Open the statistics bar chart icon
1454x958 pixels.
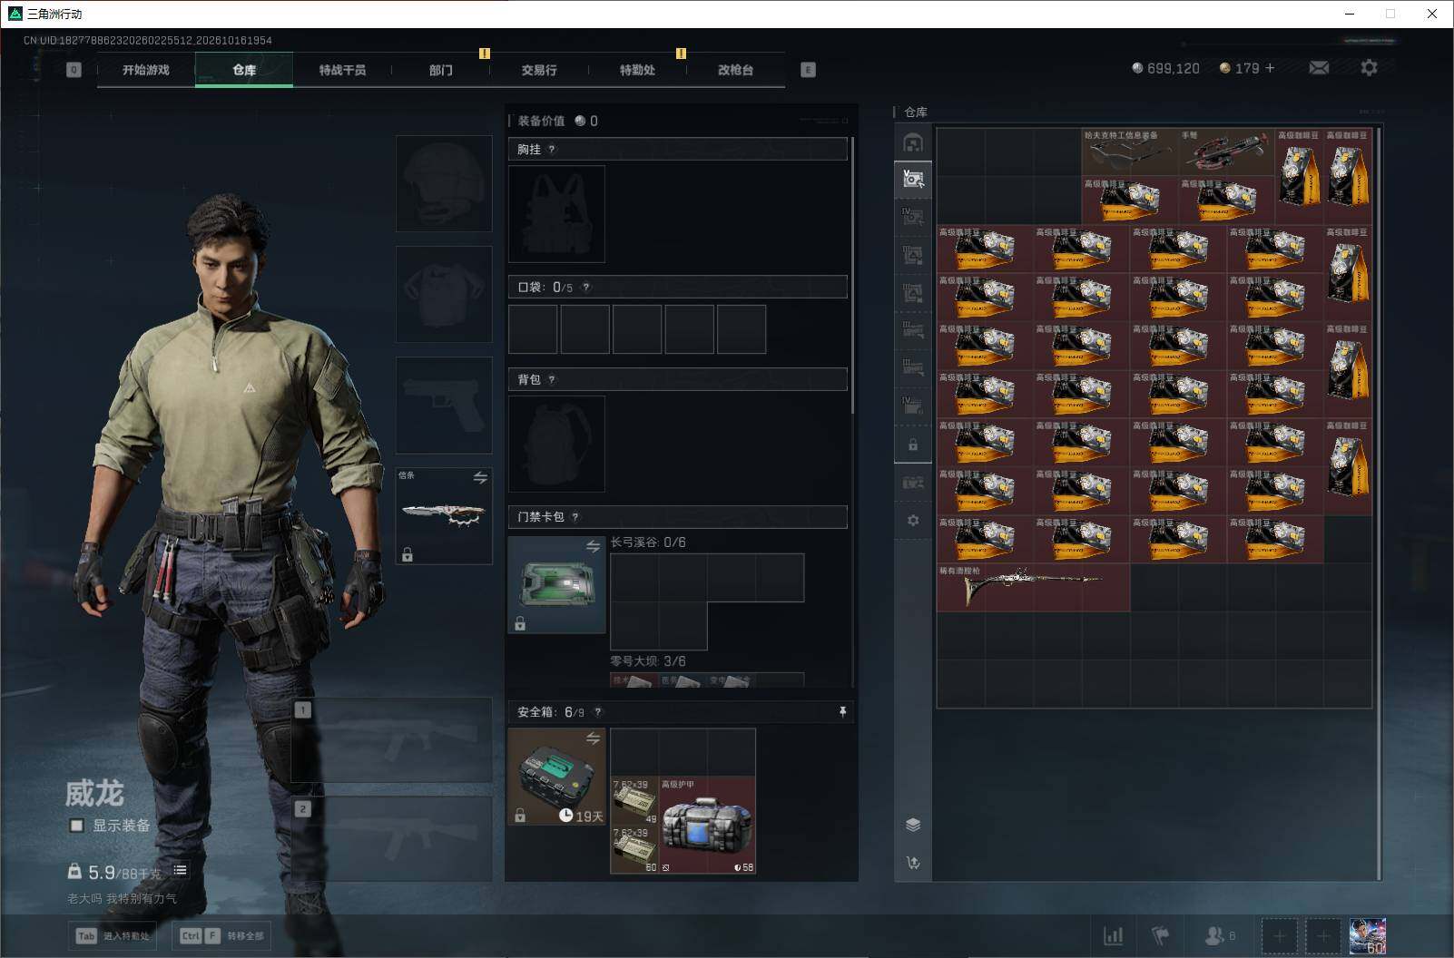click(1113, 935)
